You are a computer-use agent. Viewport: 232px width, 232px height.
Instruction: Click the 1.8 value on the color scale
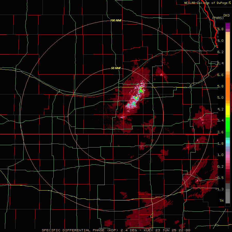(x=220, y=143)
